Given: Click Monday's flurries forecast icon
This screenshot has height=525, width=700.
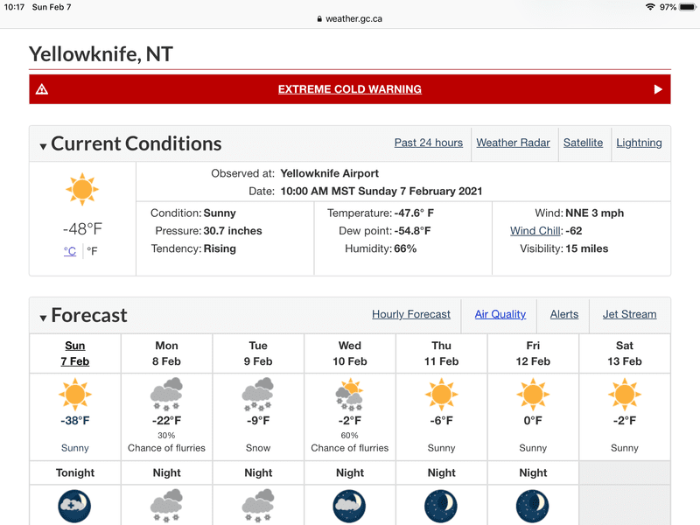Looking at the screenshot, I should tap(166, 394).
